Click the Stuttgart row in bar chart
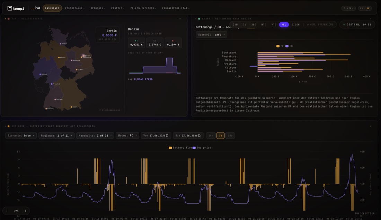The image size is (381, 220). coord(229,52)
